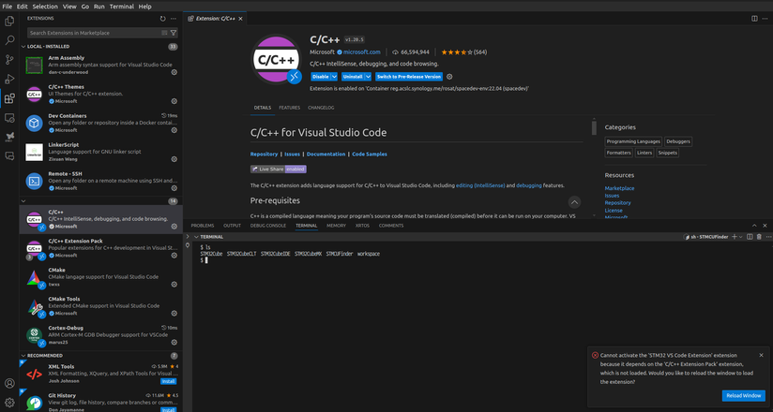
Task: Open the Problems panel tab
Action: coord(203,226)
